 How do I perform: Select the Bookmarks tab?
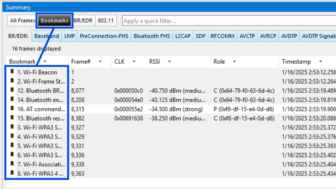point(54,21)
